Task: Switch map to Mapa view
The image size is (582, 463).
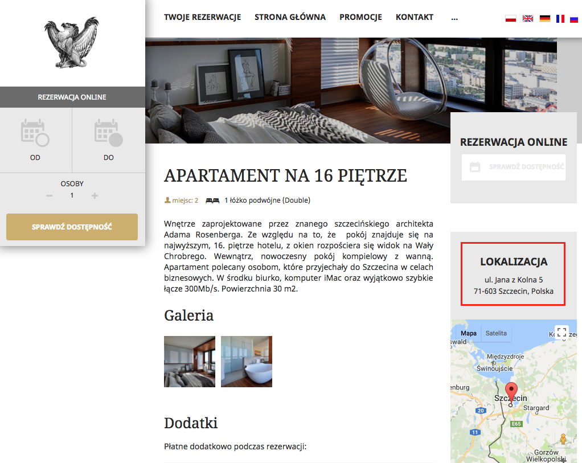Action: click(469, 333)
